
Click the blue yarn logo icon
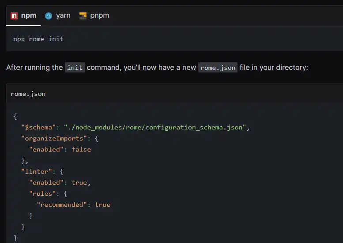[x=49, y=16]
